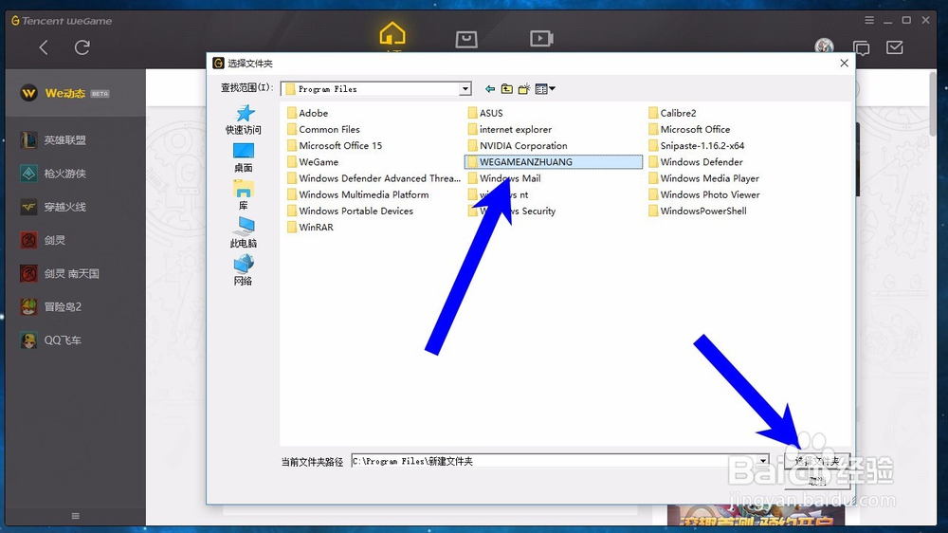Select the Common Files folder

[323, 130]
